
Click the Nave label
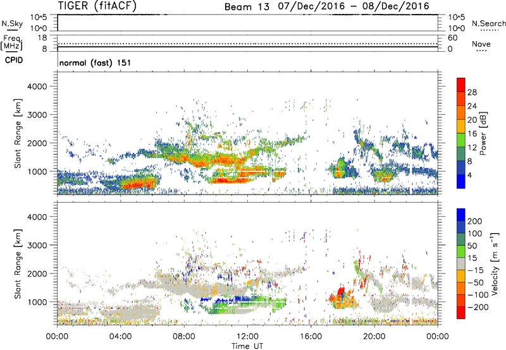(481, 44)
